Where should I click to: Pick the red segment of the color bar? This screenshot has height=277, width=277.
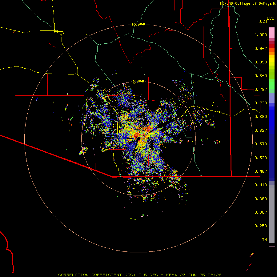pyautogui.click(x=272, y=46)
